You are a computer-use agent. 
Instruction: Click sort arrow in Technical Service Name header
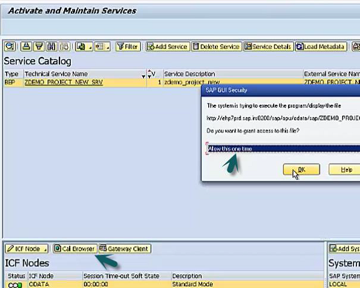click(x=143, y=76)
